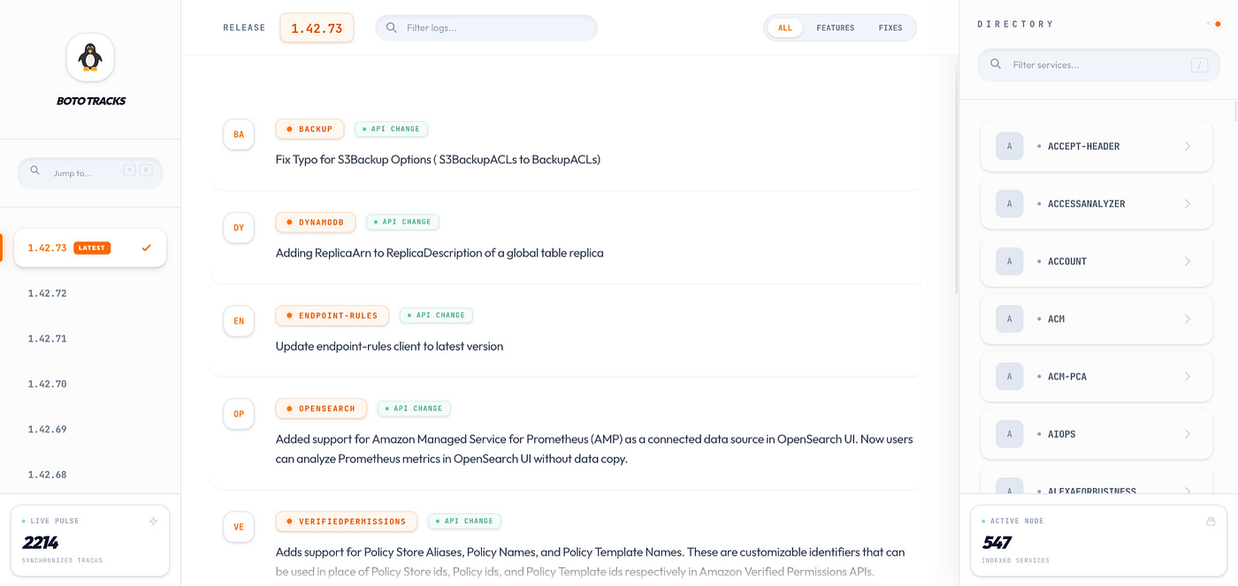Image resolution: width=1238 pixels, height=586 pixels.
Task: Expand the AIOPS service chevron
Action: click(x=1188, y=434)
